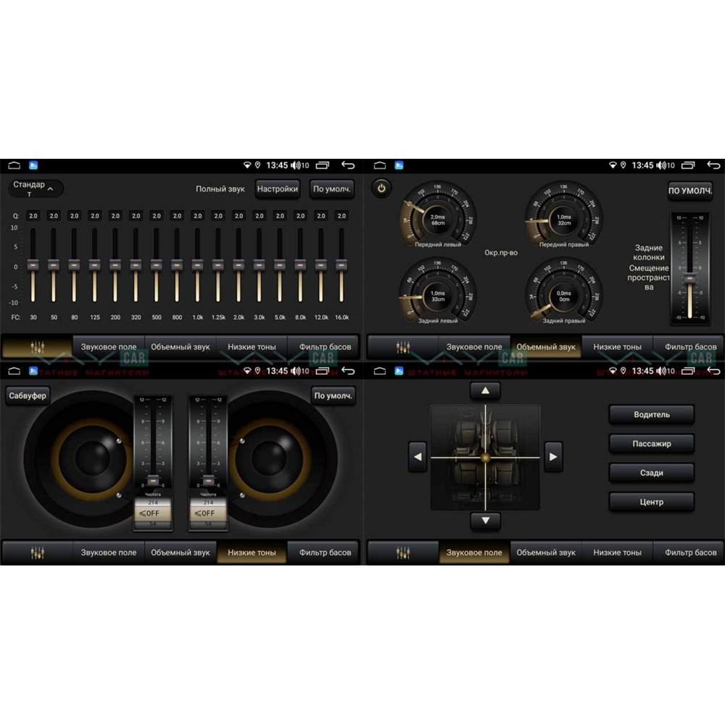Select the equalizer icon tab in the sound field screen
This screenshot has height=725, width=725.
point(402,552)
